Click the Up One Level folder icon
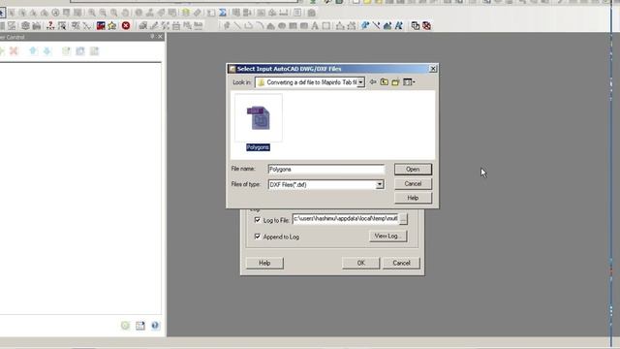Screen dimensions: 620x349 [x=384, y=81]
